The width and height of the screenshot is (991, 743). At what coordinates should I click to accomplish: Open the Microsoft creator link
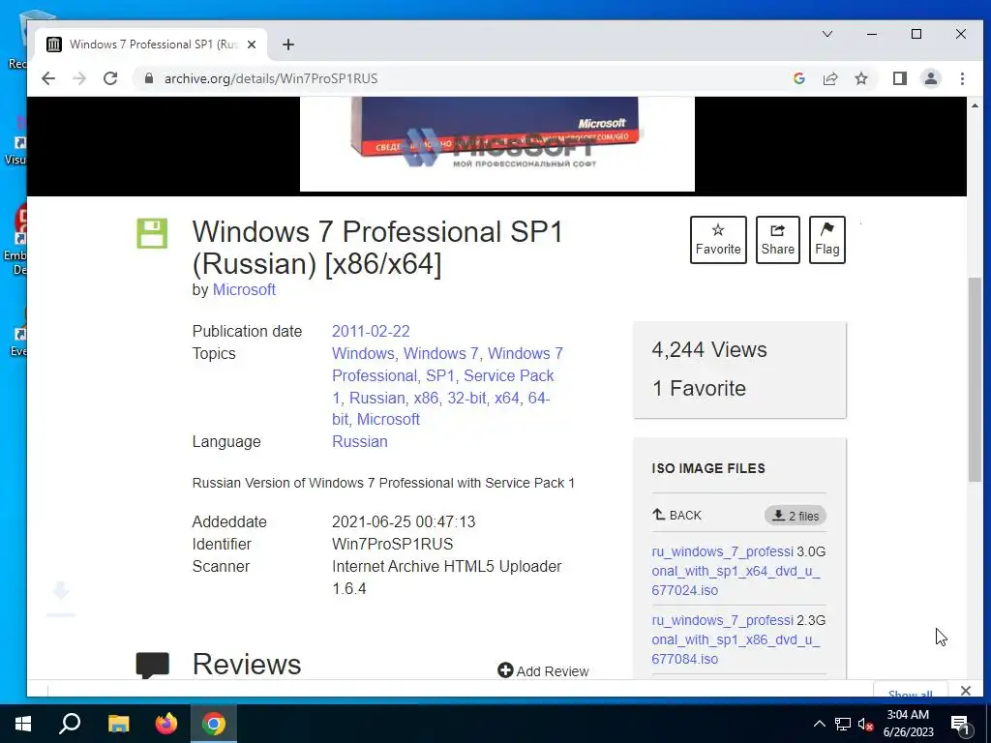244,289
